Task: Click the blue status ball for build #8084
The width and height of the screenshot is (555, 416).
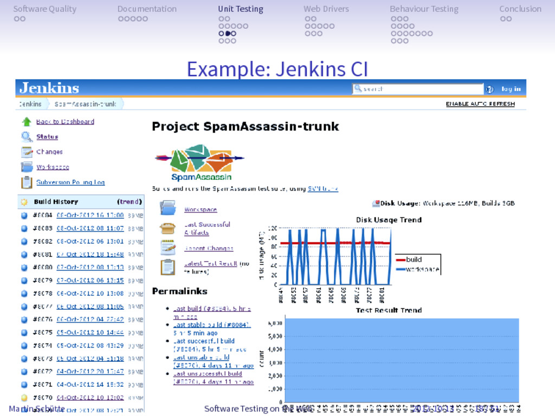Action: (24, 215)
